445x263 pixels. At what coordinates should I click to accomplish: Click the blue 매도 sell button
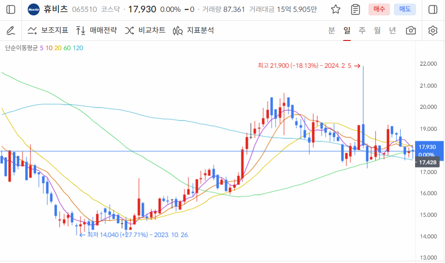tap(405, 9)
